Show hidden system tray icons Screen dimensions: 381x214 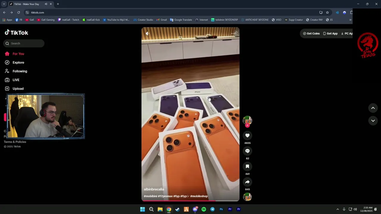click(338, 209)
